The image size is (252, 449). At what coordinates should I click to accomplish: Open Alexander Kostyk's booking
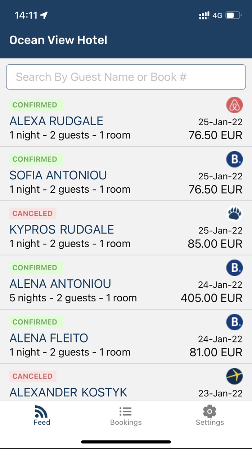pyautogui.click(x=68, y=392)
